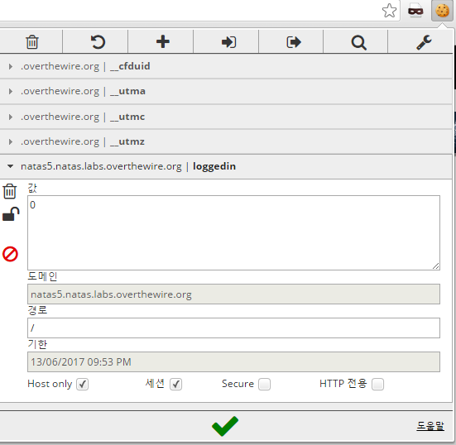The image size is (456, 445).
Task: Click the 값 value text area
Action: click(x=233, y=232)
